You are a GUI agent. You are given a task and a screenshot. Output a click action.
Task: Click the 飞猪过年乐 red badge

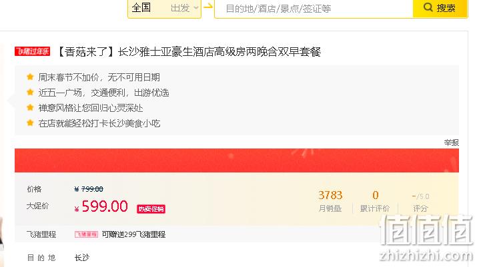click(33, 51)
